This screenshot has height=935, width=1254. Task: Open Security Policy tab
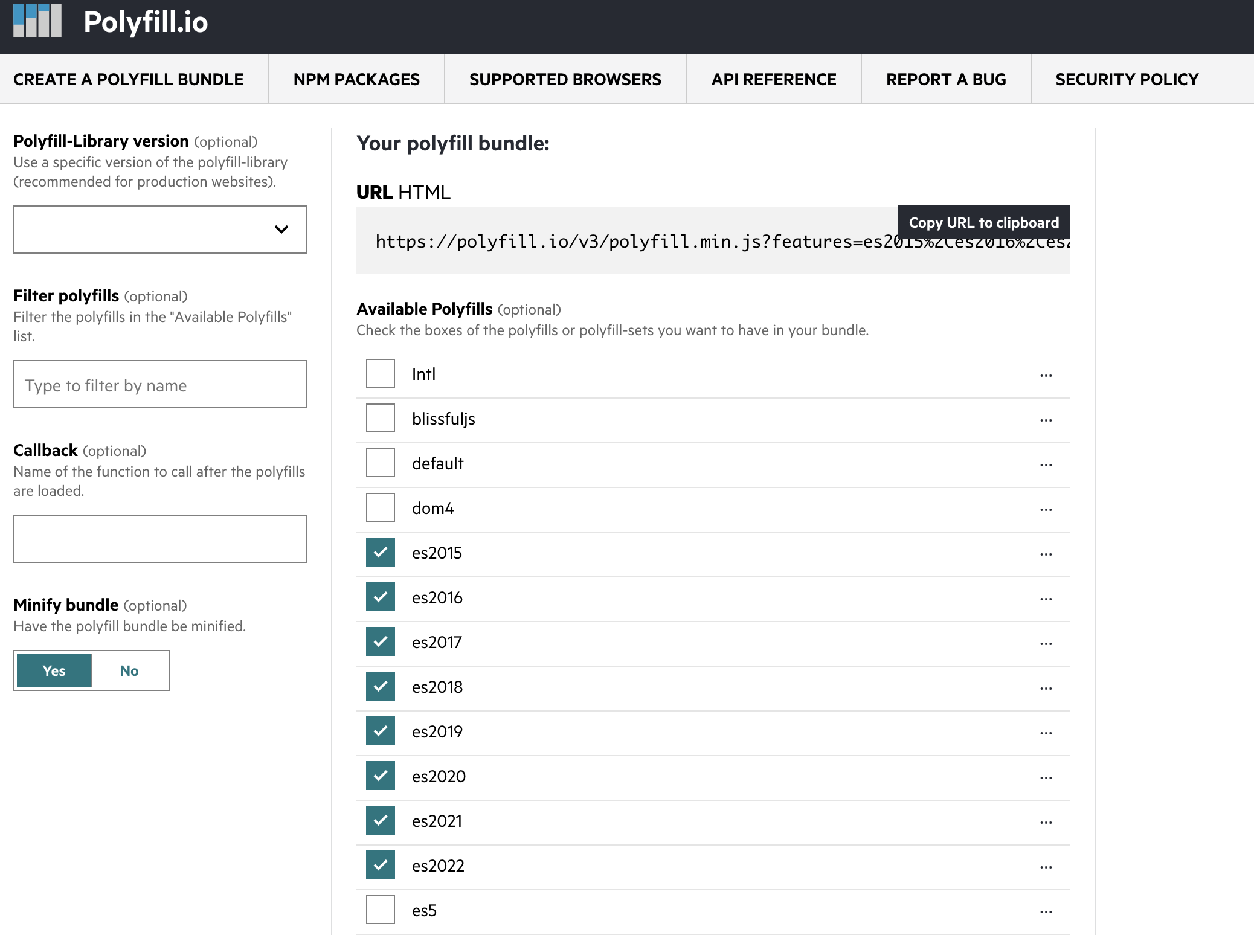(1127, 79)
